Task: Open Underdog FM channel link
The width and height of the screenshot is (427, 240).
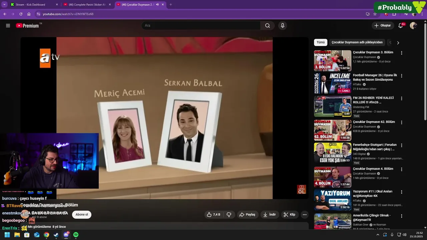Action: [x=361, y=107]
